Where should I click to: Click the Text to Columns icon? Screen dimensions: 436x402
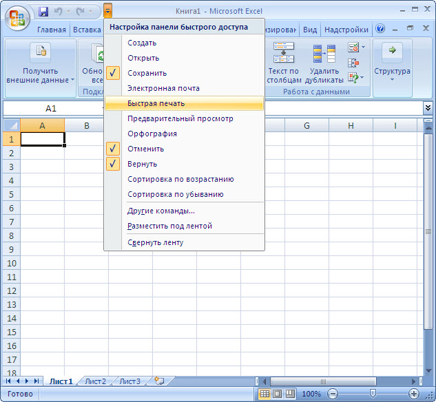pos(283,52)
